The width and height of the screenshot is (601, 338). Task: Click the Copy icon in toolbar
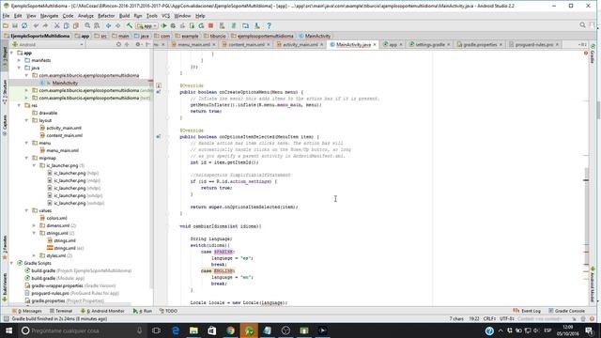(67, 25)
